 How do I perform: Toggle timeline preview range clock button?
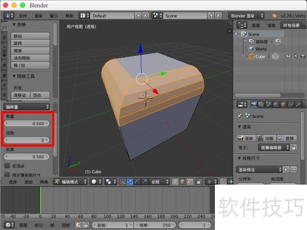[x=79, y=225]
